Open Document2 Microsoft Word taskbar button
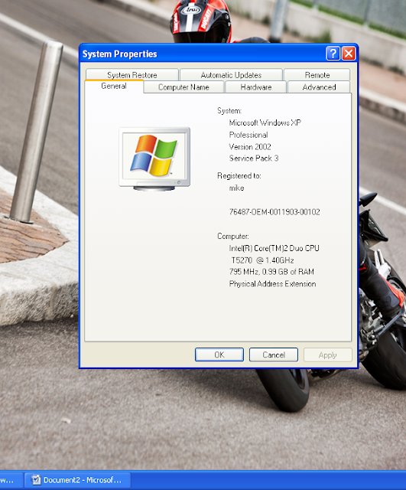This screenshot has width=406, height=490. tap(78, 480)
